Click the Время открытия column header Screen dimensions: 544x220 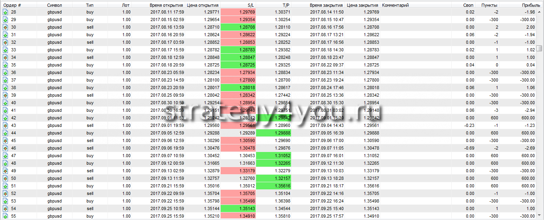coord(166,5)
